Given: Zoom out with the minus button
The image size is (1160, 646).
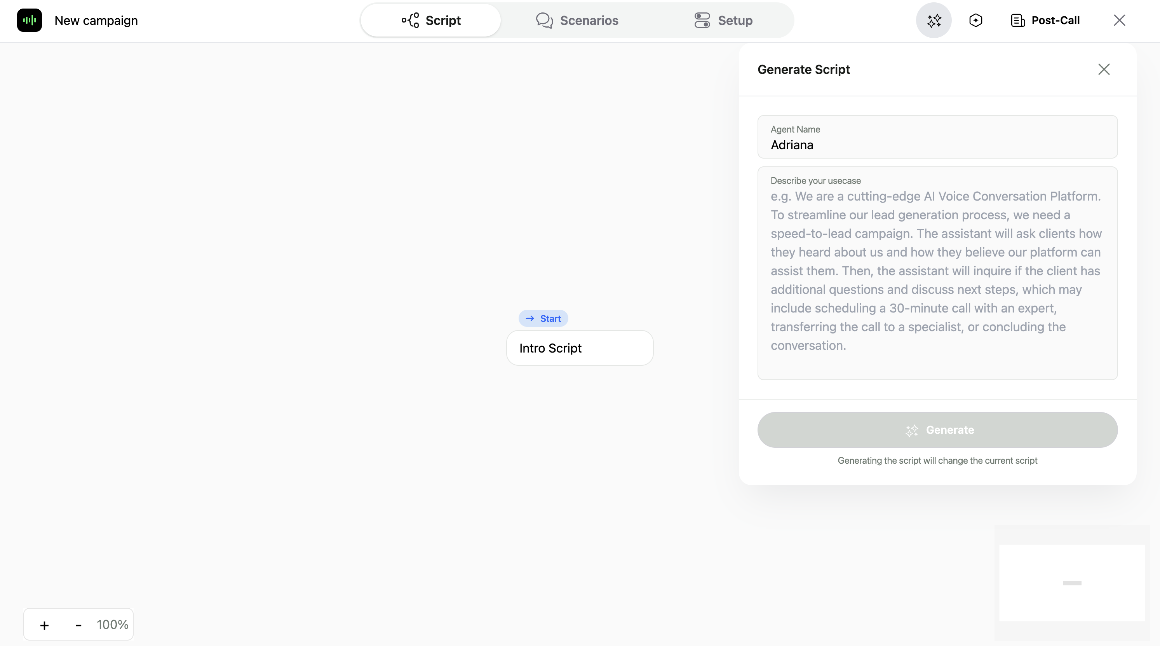Looking at the screenshot, I should click(78, 625).
